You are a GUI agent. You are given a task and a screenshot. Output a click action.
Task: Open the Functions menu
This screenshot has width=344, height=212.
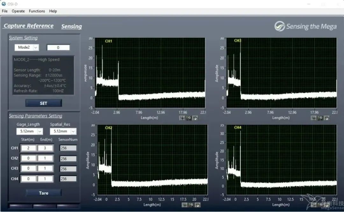[37, 11]
